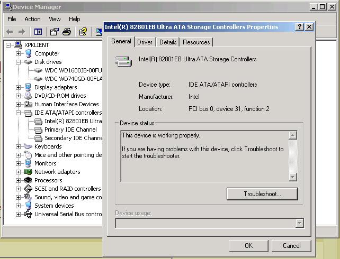The height and width of the screenshot is (259, 340).
Task: Expand the DVD/CD-ROM drives node
Action: coord(18,96)
